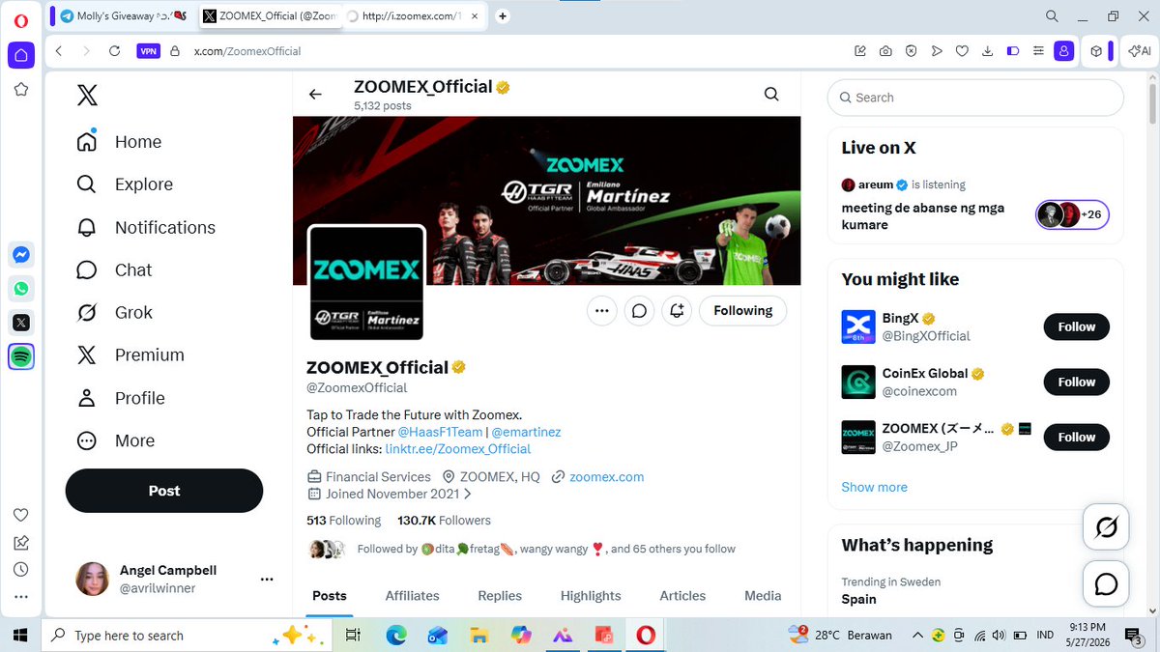The width and height of the screenshot is (1160, 652).
Task: Search ZOOMEX_Official's posts with magnifier icon
Action: [x=771, y=94]
